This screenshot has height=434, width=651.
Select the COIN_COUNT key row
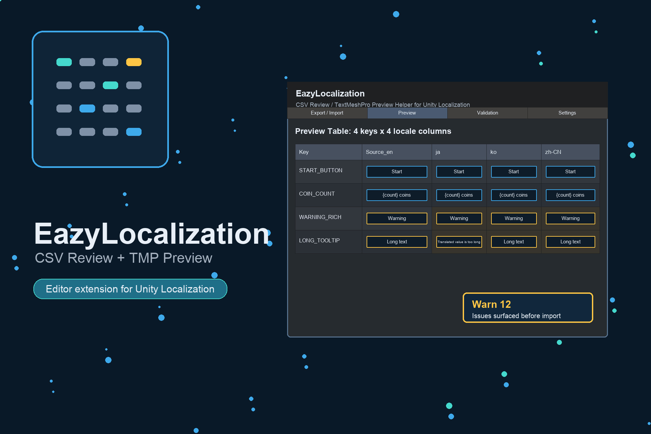coord(447,195)
